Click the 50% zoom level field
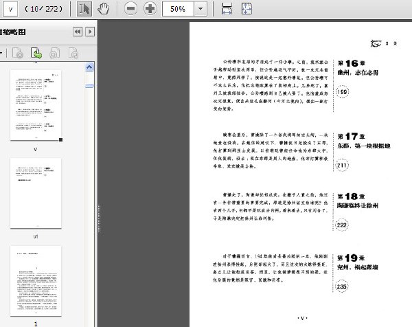The width and height of the screenshot is (412, 327). (x=178, y=9)
